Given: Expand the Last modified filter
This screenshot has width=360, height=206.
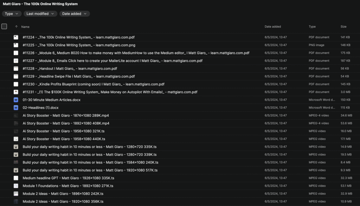Looking at the screenshot, I should tap(40, 14).
